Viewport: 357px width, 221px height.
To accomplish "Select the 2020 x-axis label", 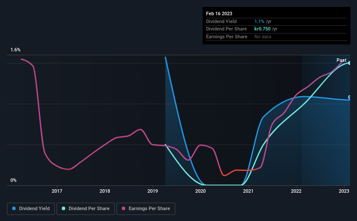I will pos(200,191).
